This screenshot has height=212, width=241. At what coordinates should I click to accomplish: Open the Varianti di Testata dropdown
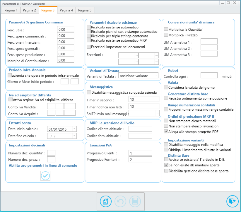(156, 75)
